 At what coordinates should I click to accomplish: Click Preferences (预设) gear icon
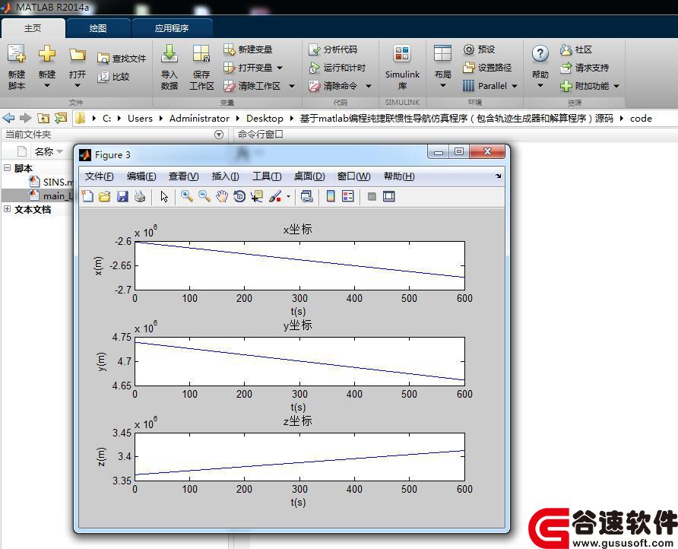point(469,49)
